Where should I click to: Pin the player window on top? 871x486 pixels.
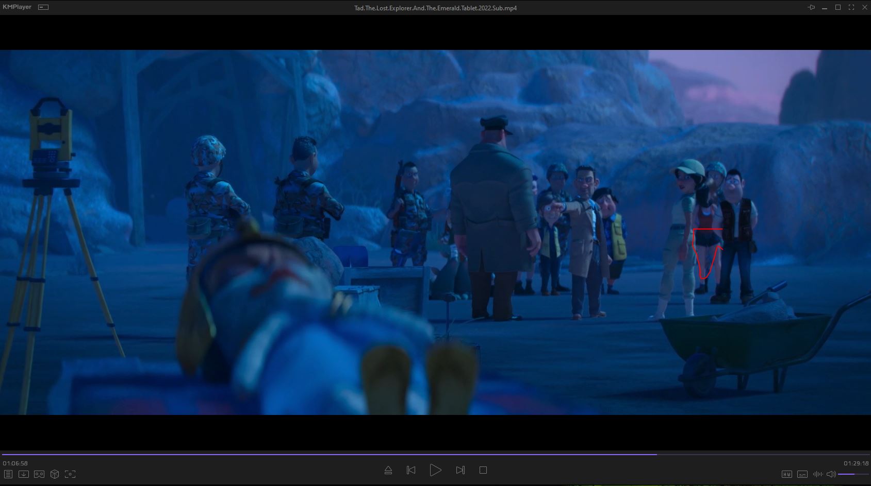[811, 7]
